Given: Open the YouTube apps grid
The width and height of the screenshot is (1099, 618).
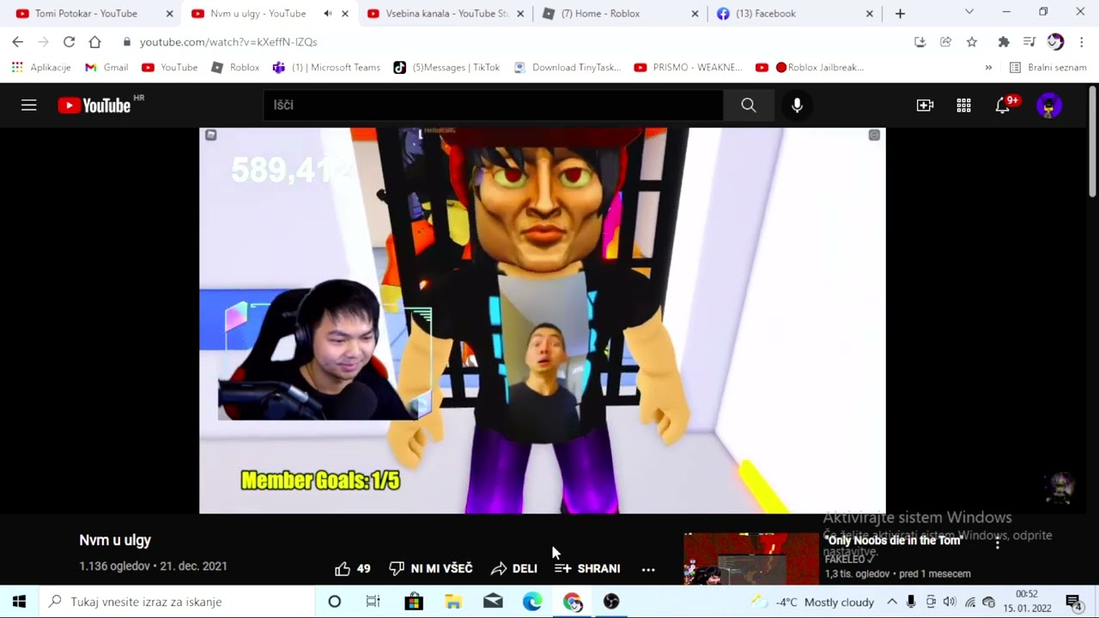Looking at the screenshot, I should (963, 105).
